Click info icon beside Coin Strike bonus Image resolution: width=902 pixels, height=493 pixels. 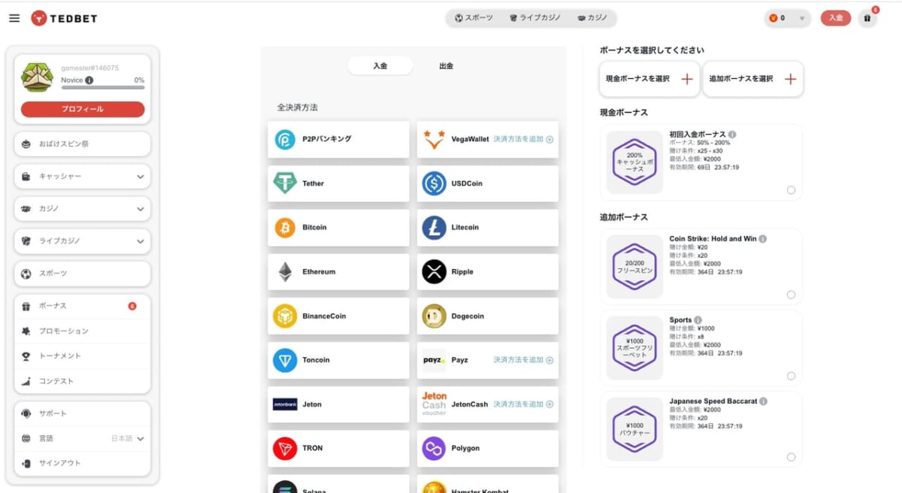[x=763, y=239]
